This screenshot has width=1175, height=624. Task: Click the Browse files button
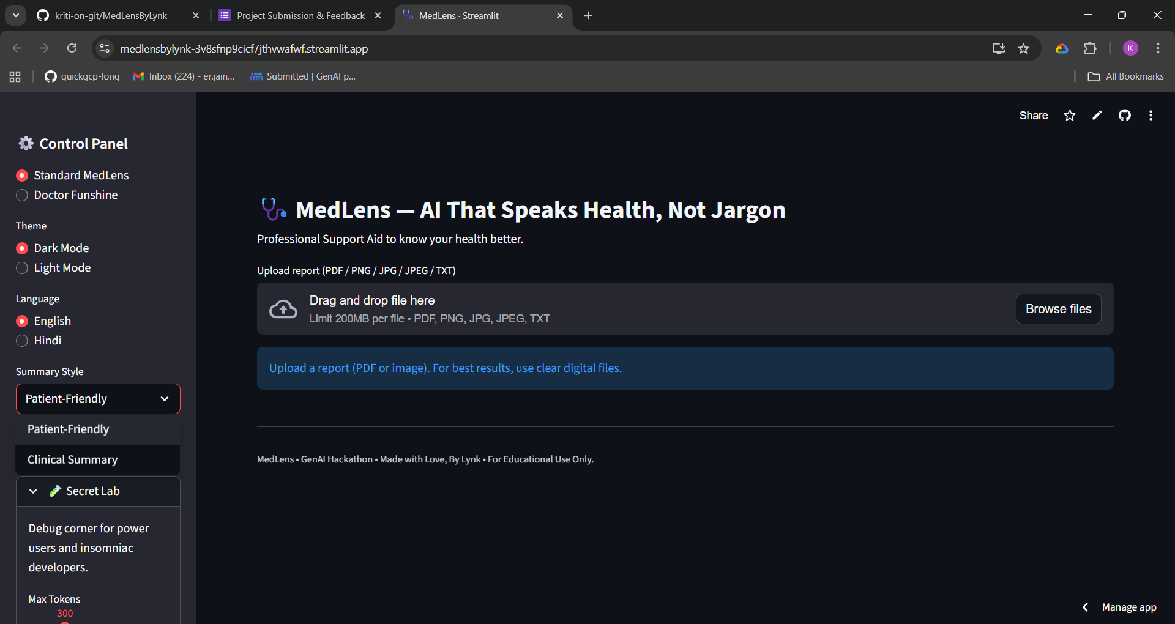[x=1058, y=309]
